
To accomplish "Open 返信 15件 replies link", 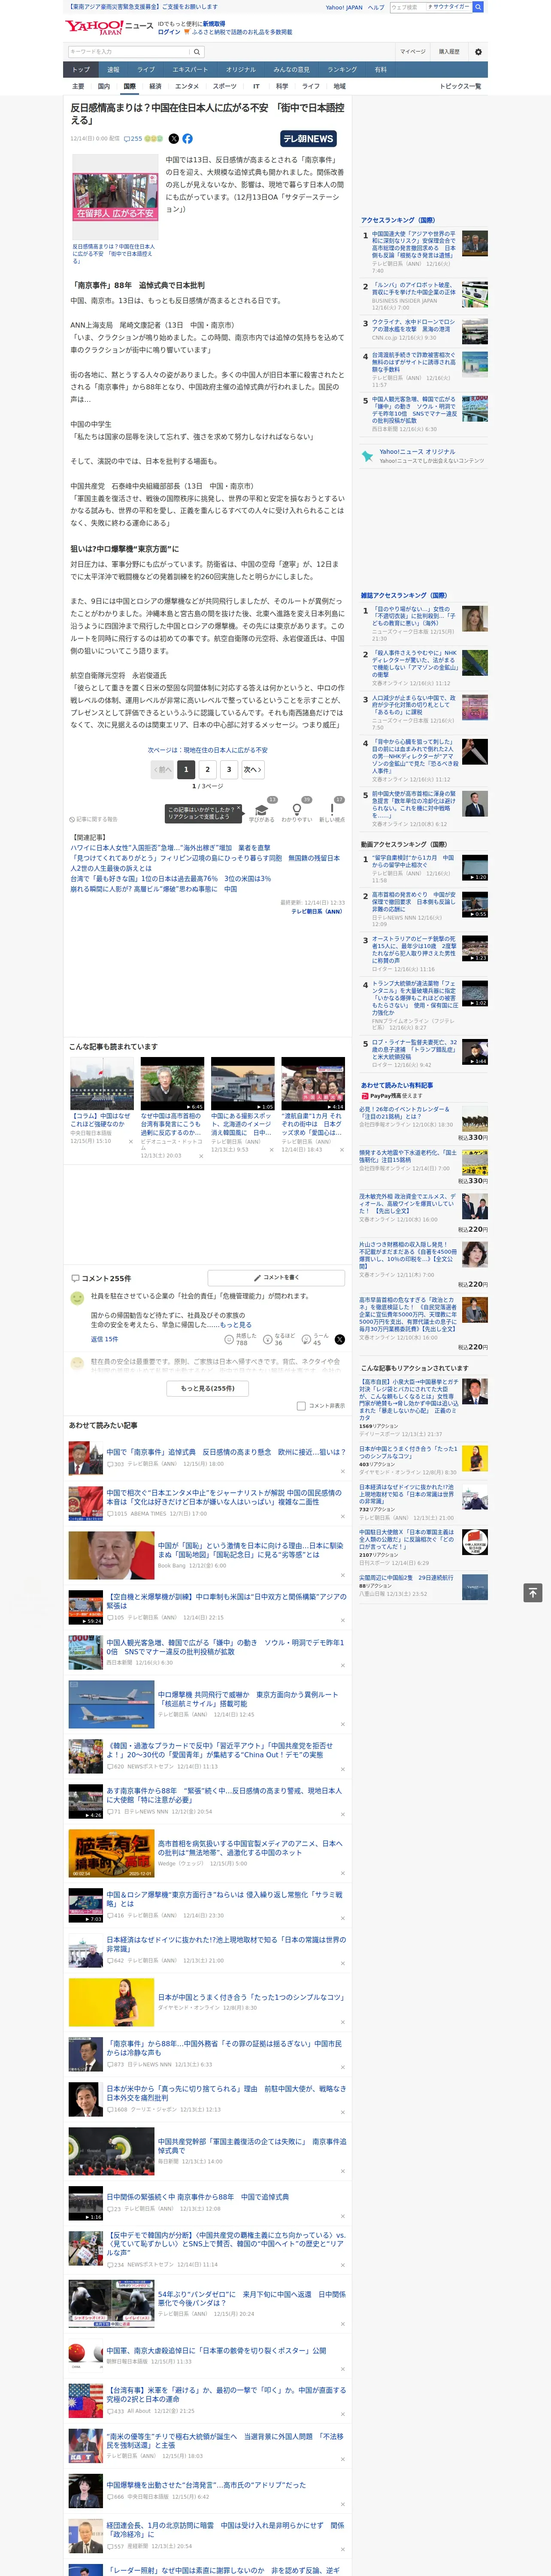I will tap(104, 1339).
